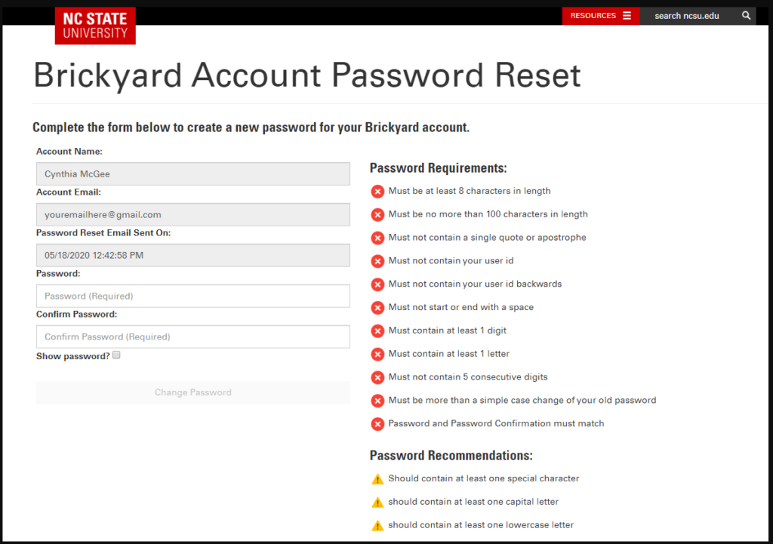Click warning triangle beside special character recommendation
The image size is (773, 544).
pyautogui.click(x=377, y=479)
